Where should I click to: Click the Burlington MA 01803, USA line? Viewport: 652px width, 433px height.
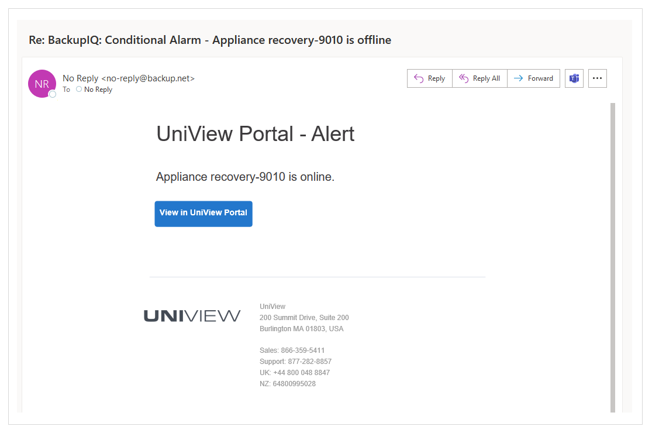pyautogui.click(x=302, y=329)
